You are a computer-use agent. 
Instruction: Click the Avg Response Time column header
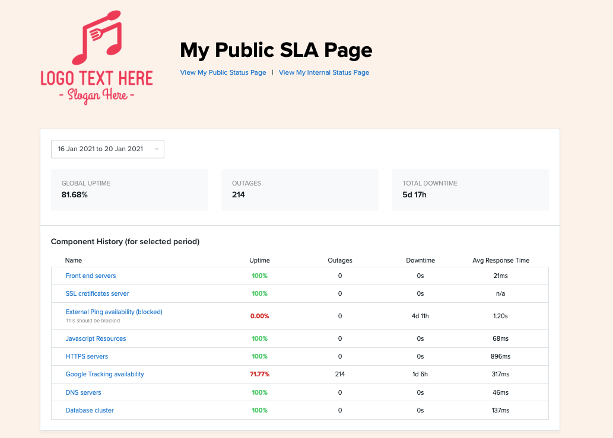pos(501,260)
